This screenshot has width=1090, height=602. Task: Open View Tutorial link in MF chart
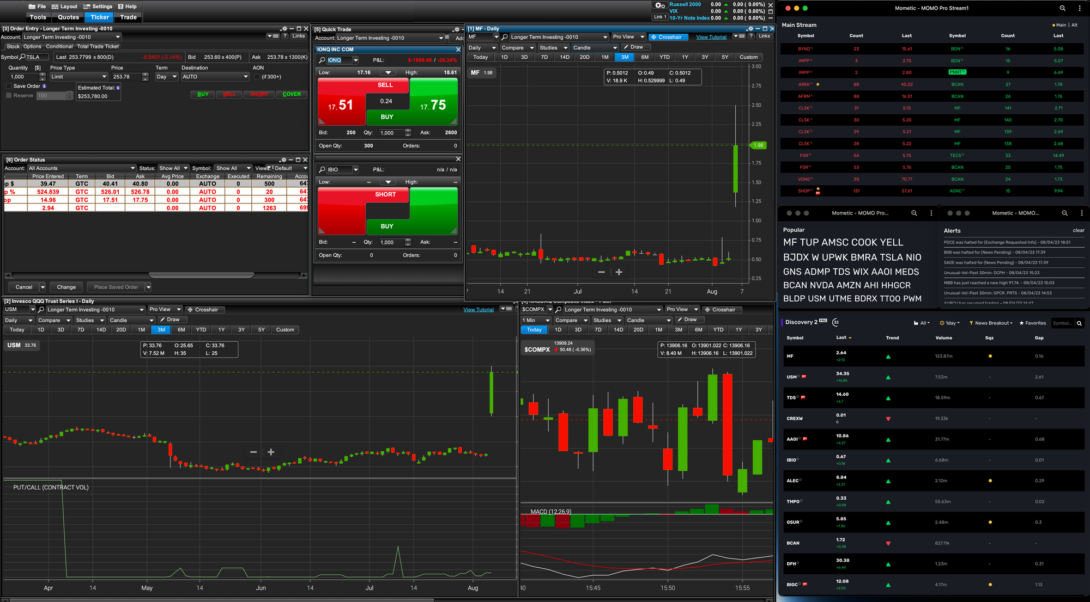(x=711, y=37)
